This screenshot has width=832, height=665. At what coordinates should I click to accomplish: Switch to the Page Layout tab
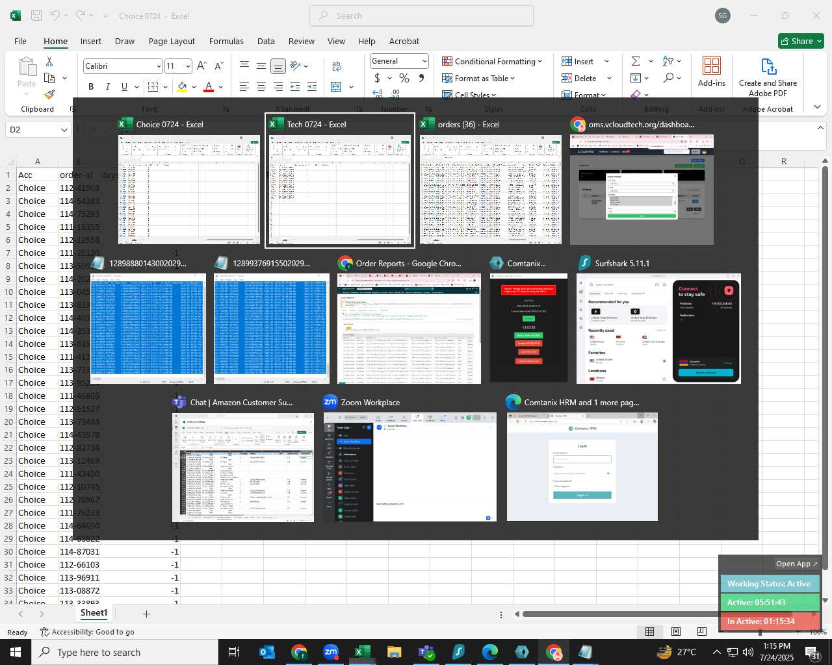(172, 41)
